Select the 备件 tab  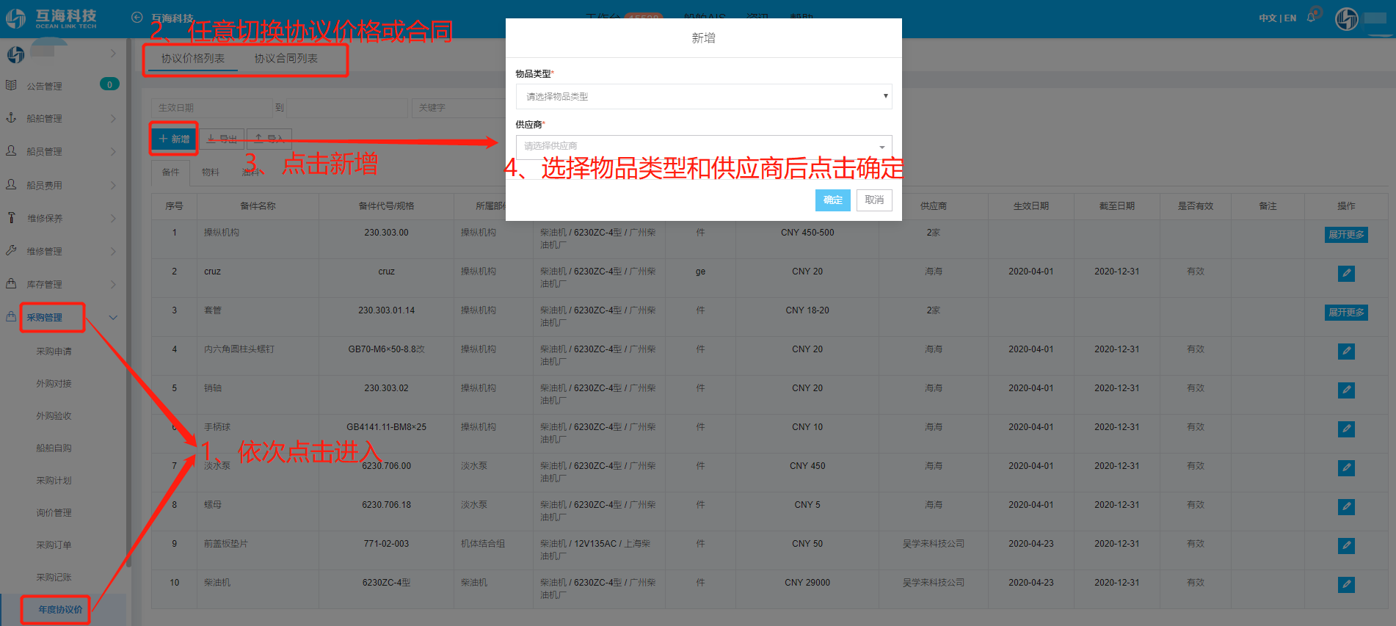[170, 172]
